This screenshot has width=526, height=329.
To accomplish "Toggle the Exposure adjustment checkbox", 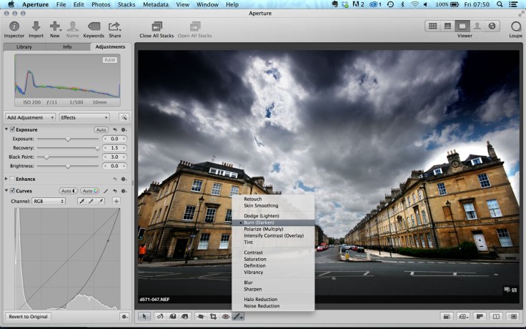I will click(x=12, y=129).
